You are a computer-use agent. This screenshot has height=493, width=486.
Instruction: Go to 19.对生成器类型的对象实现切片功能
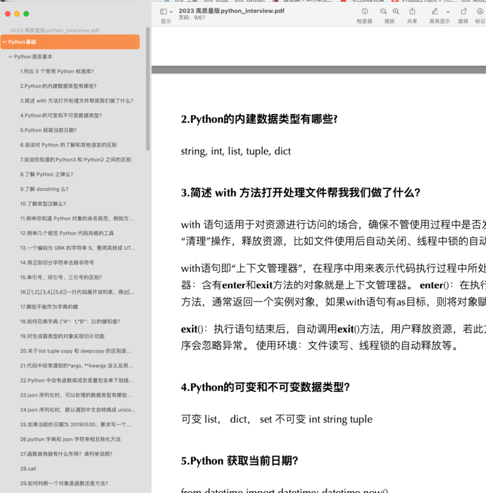[63, 336]
